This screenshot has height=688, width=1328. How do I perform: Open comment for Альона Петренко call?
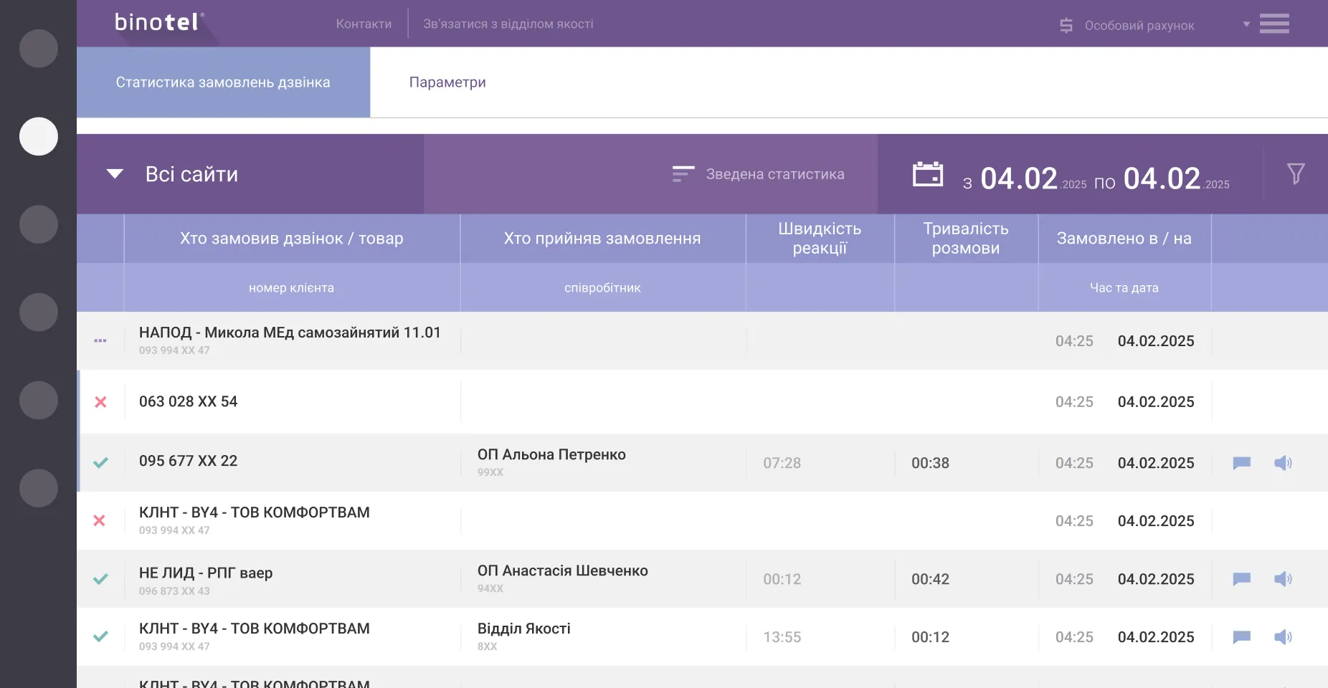pyautogui.click(x=1241, y=463)
